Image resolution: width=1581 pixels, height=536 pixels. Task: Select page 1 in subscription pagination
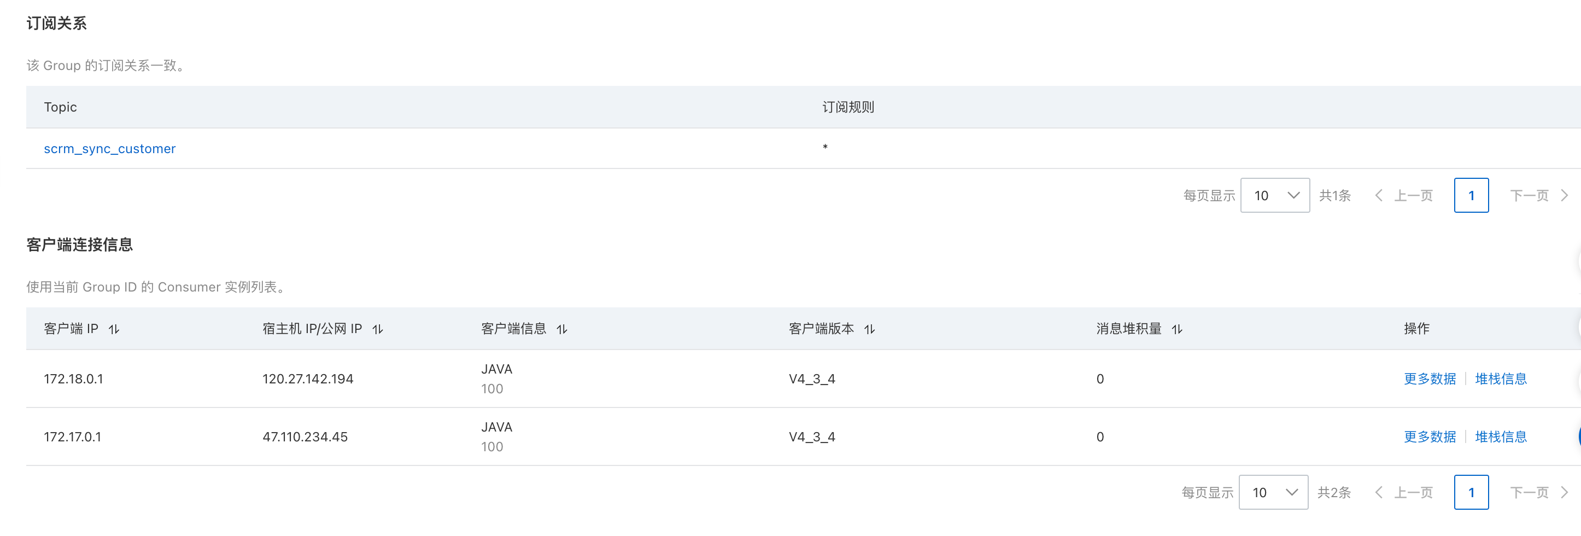pos(1471,196)
